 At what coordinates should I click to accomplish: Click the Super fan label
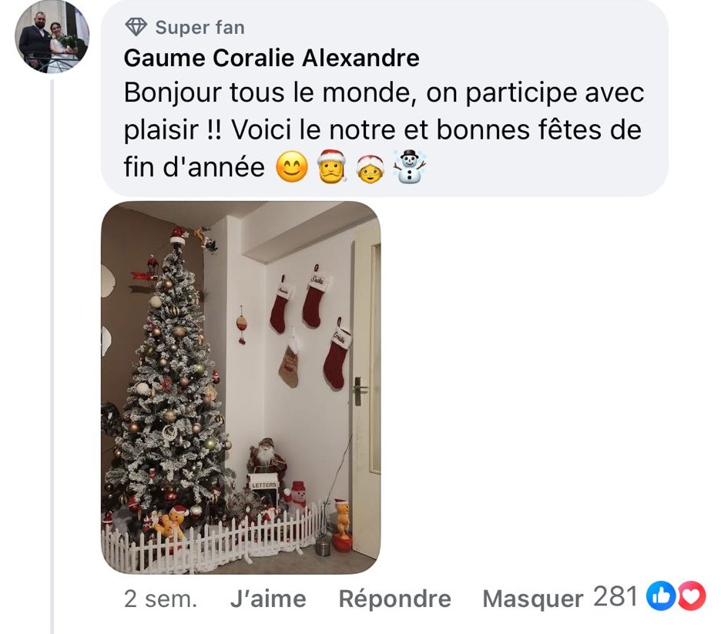point(200,28)
